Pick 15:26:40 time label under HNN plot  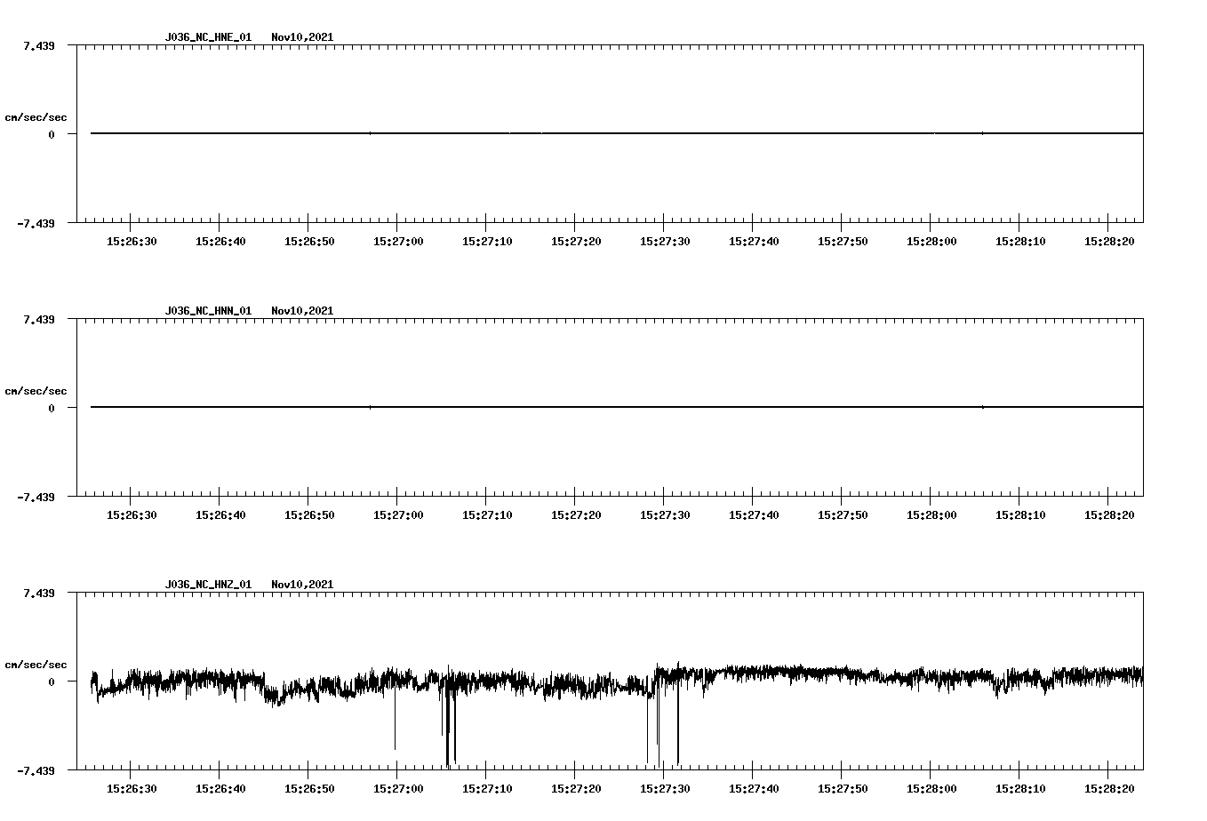(x=220, y=515)
